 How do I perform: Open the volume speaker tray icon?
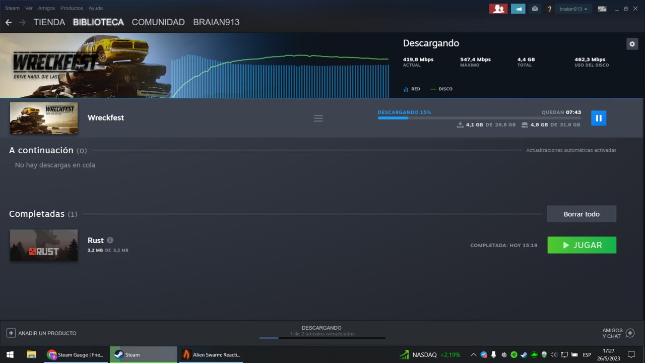[x=554, y=354]
